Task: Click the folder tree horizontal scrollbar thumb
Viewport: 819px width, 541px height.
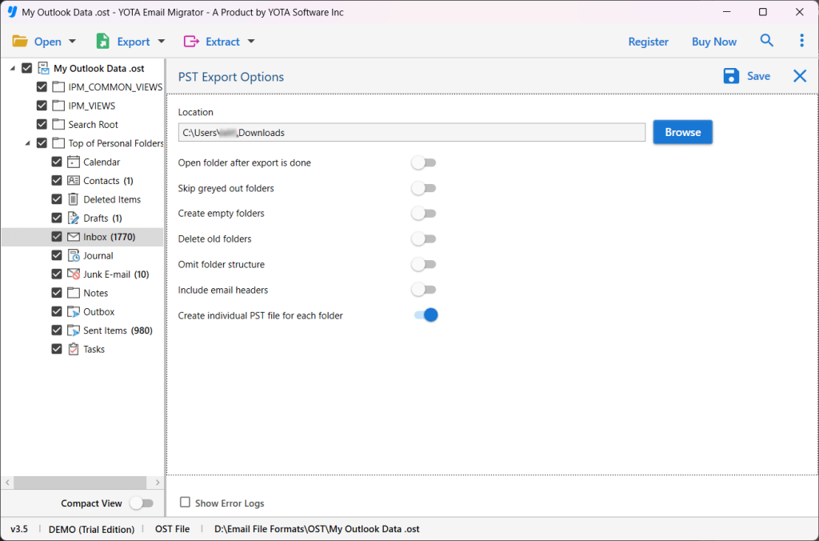Action: click(x=80, y=483)
